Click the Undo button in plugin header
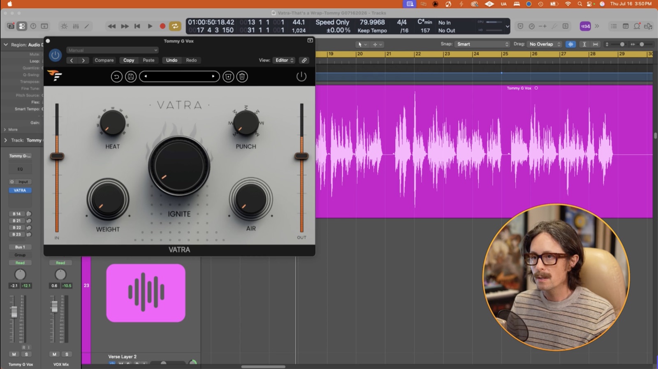This screenshot has height=369, width=658. click(x=171, y=60)
